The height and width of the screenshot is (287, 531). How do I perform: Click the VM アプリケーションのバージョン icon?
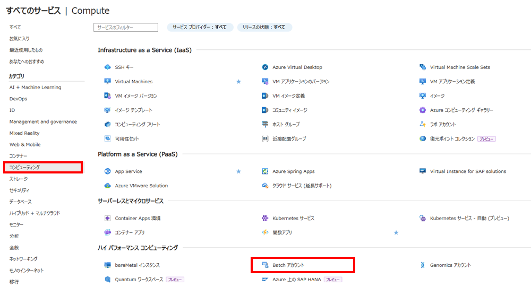(x=265, y=81)
